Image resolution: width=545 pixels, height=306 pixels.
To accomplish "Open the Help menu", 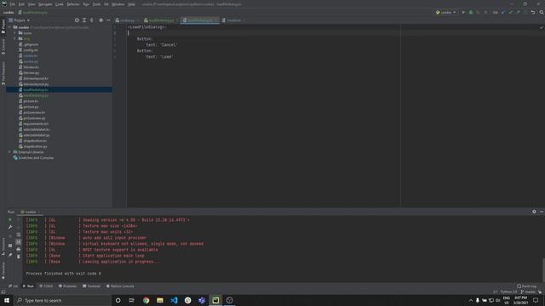I will coord(131,4).
